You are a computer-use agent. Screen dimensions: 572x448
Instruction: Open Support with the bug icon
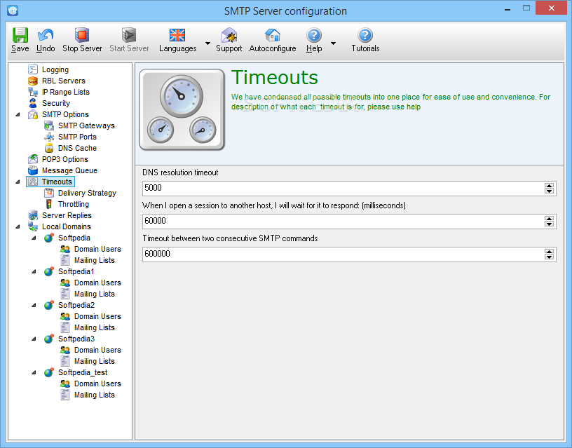[229, 35]
